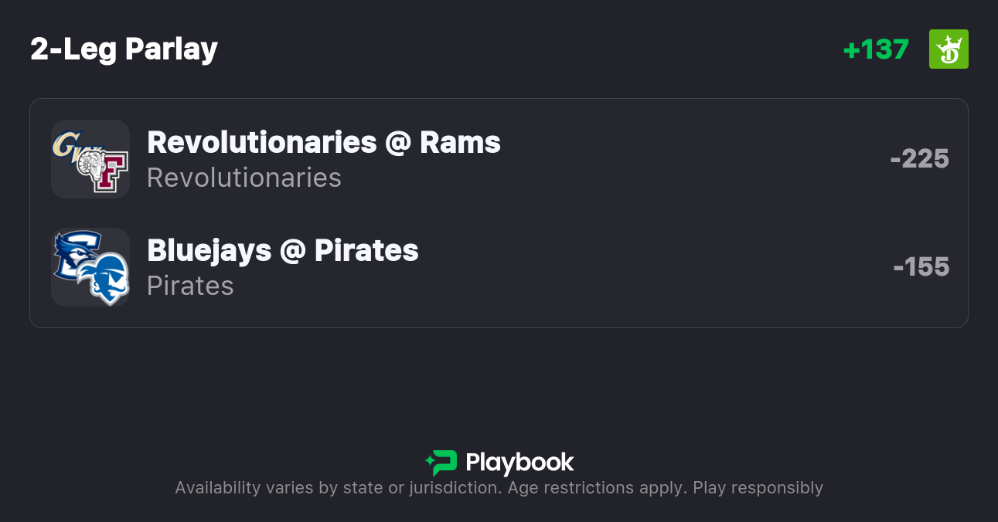
Task: Click the -225 odds value
Action: (x=919, y=159)
